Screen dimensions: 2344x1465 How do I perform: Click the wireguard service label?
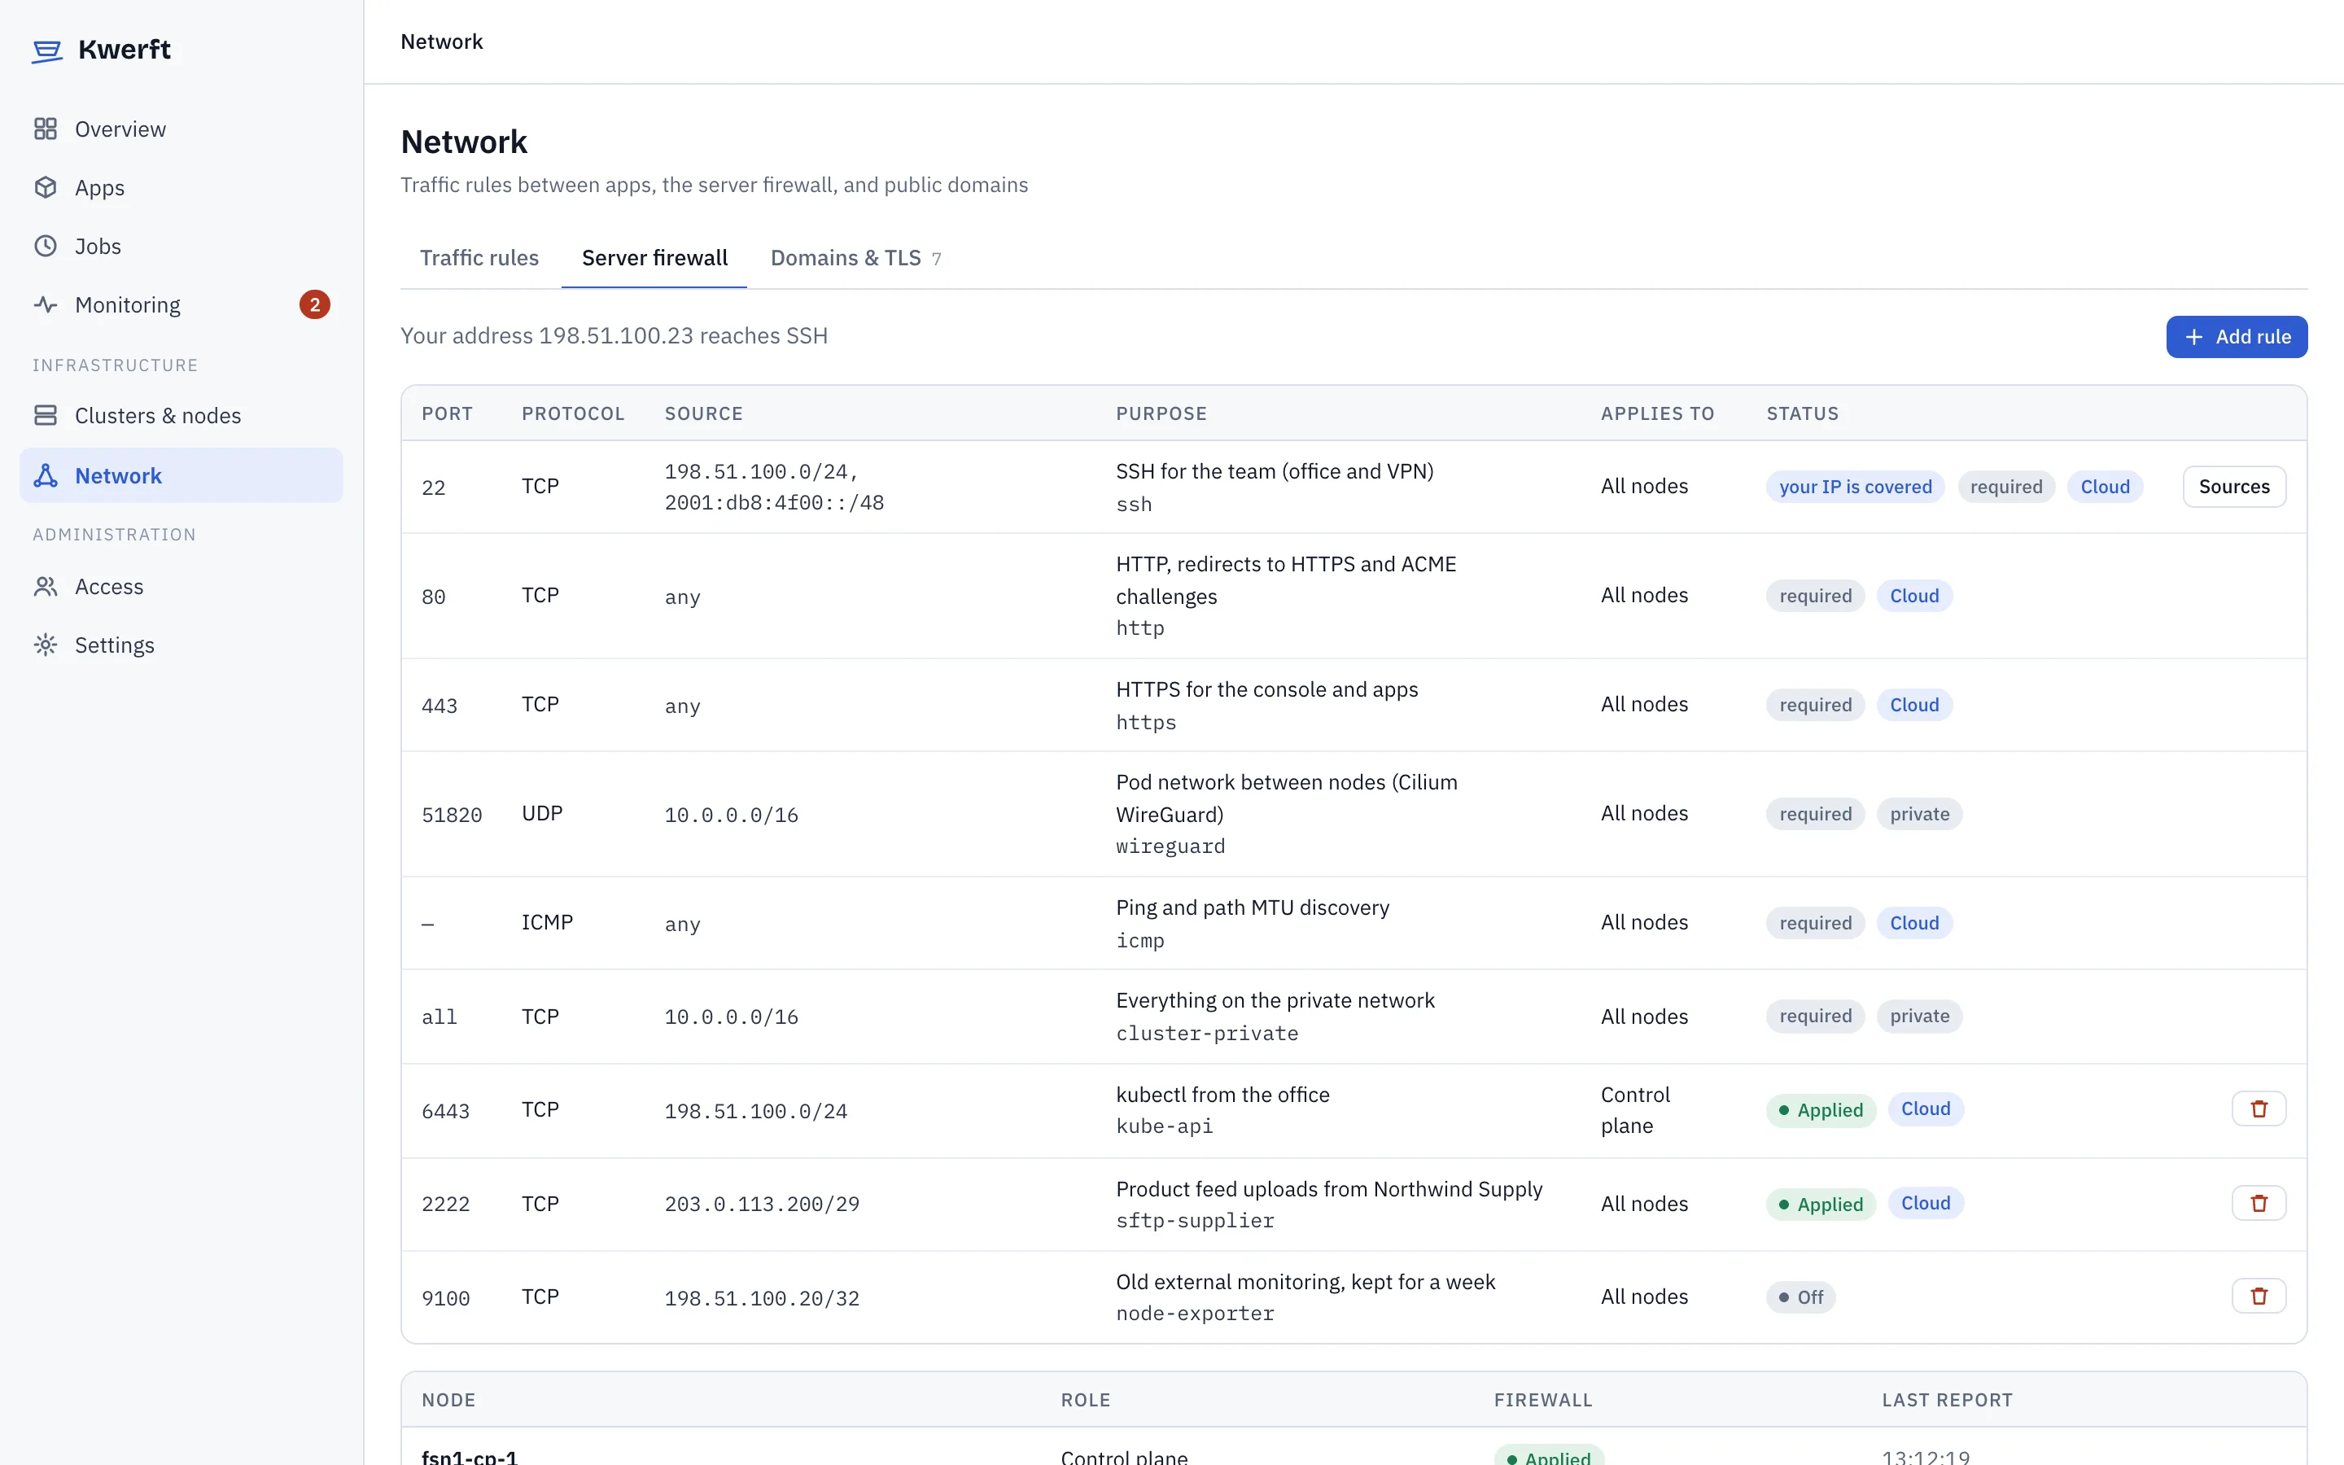[x=1170, y=846]
